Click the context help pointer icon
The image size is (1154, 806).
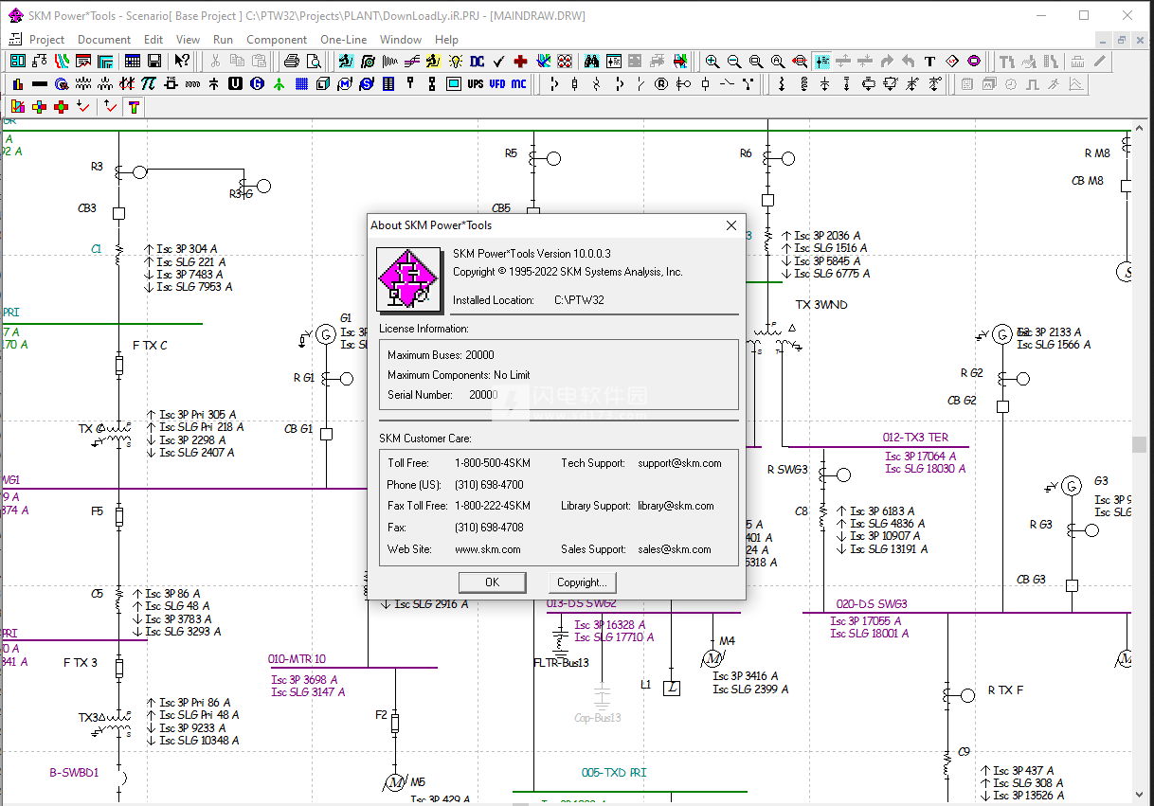click(182, 61)
